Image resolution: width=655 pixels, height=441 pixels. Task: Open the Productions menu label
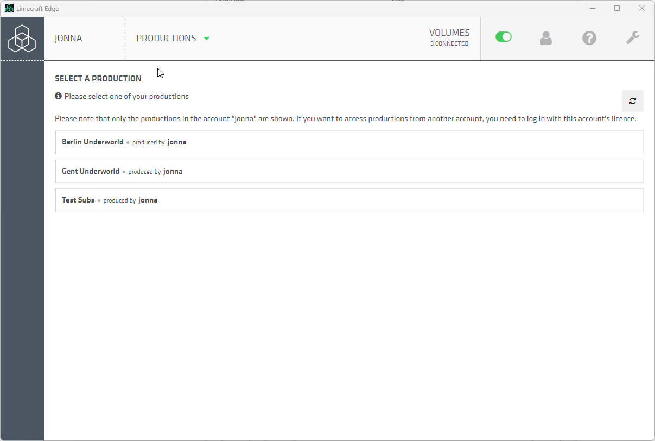[x=166, y=39]
